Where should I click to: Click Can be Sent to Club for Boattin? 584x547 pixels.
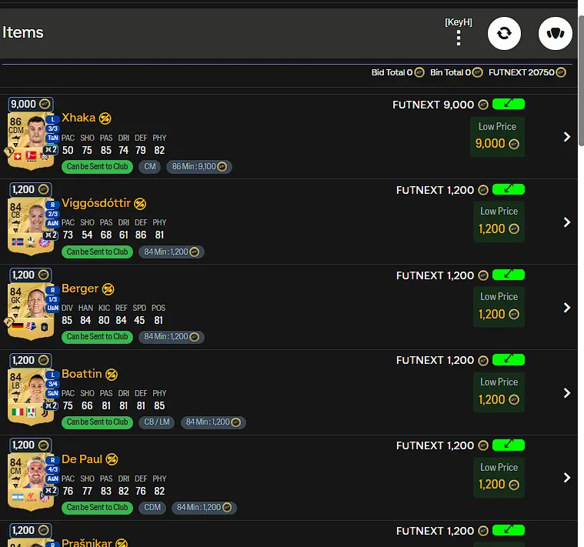pyautogui.click(x=97, y=422)
